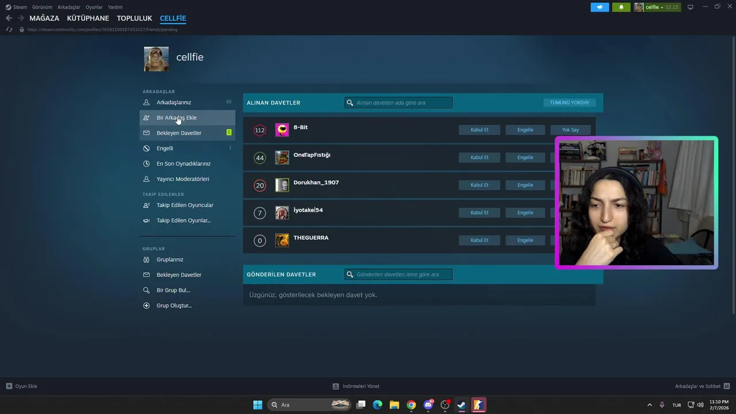This screenshot has width=736, height=414.
Task: Click the level 44 badge of OneTapFıstığı
Action: pos(260,158)
